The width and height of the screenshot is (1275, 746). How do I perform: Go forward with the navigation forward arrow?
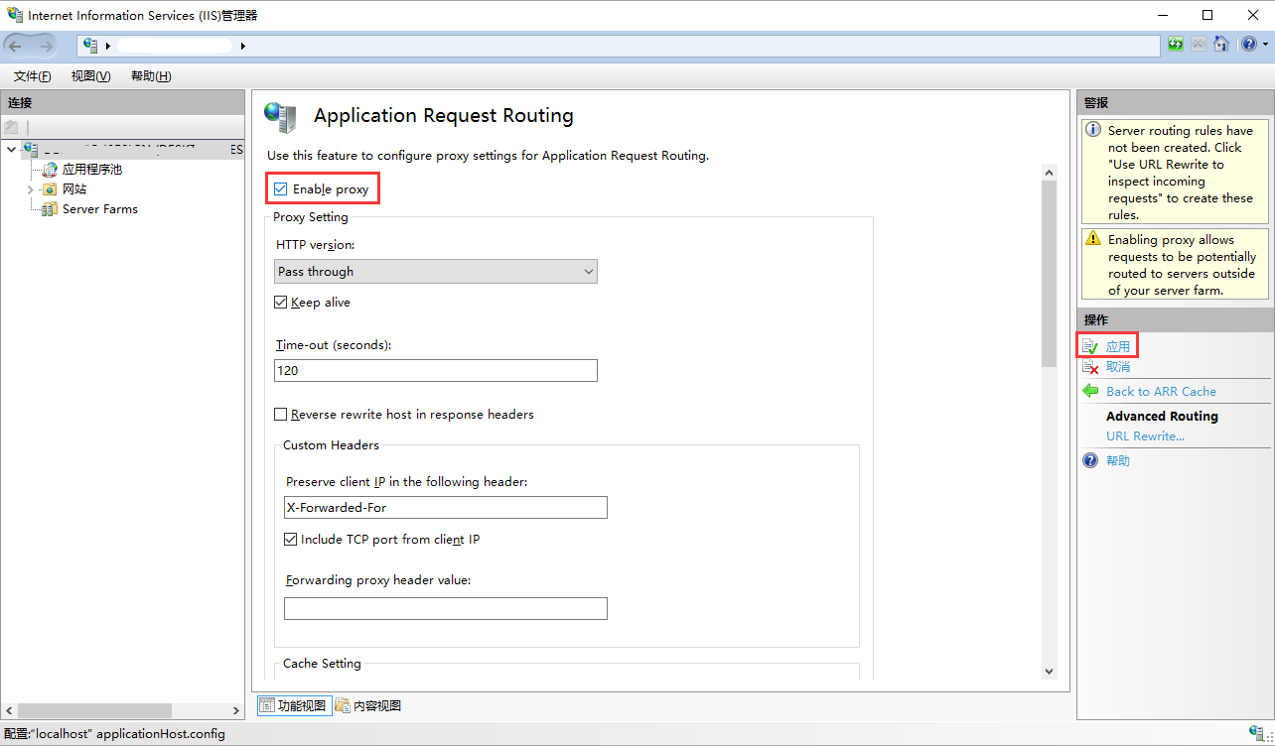(x=47, y=46)
